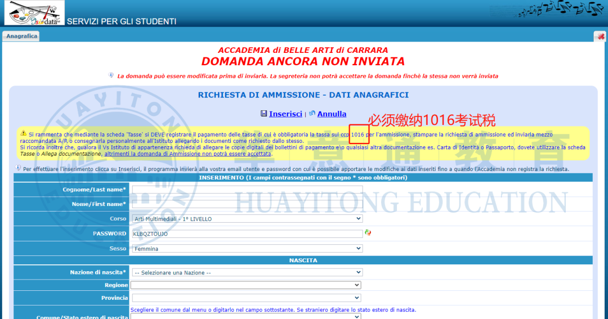The width and height of the screenshot is (608, 319).
Task: Open the Corso dropdown showing Arti Multimediali
Action: [x=247, y=219]
